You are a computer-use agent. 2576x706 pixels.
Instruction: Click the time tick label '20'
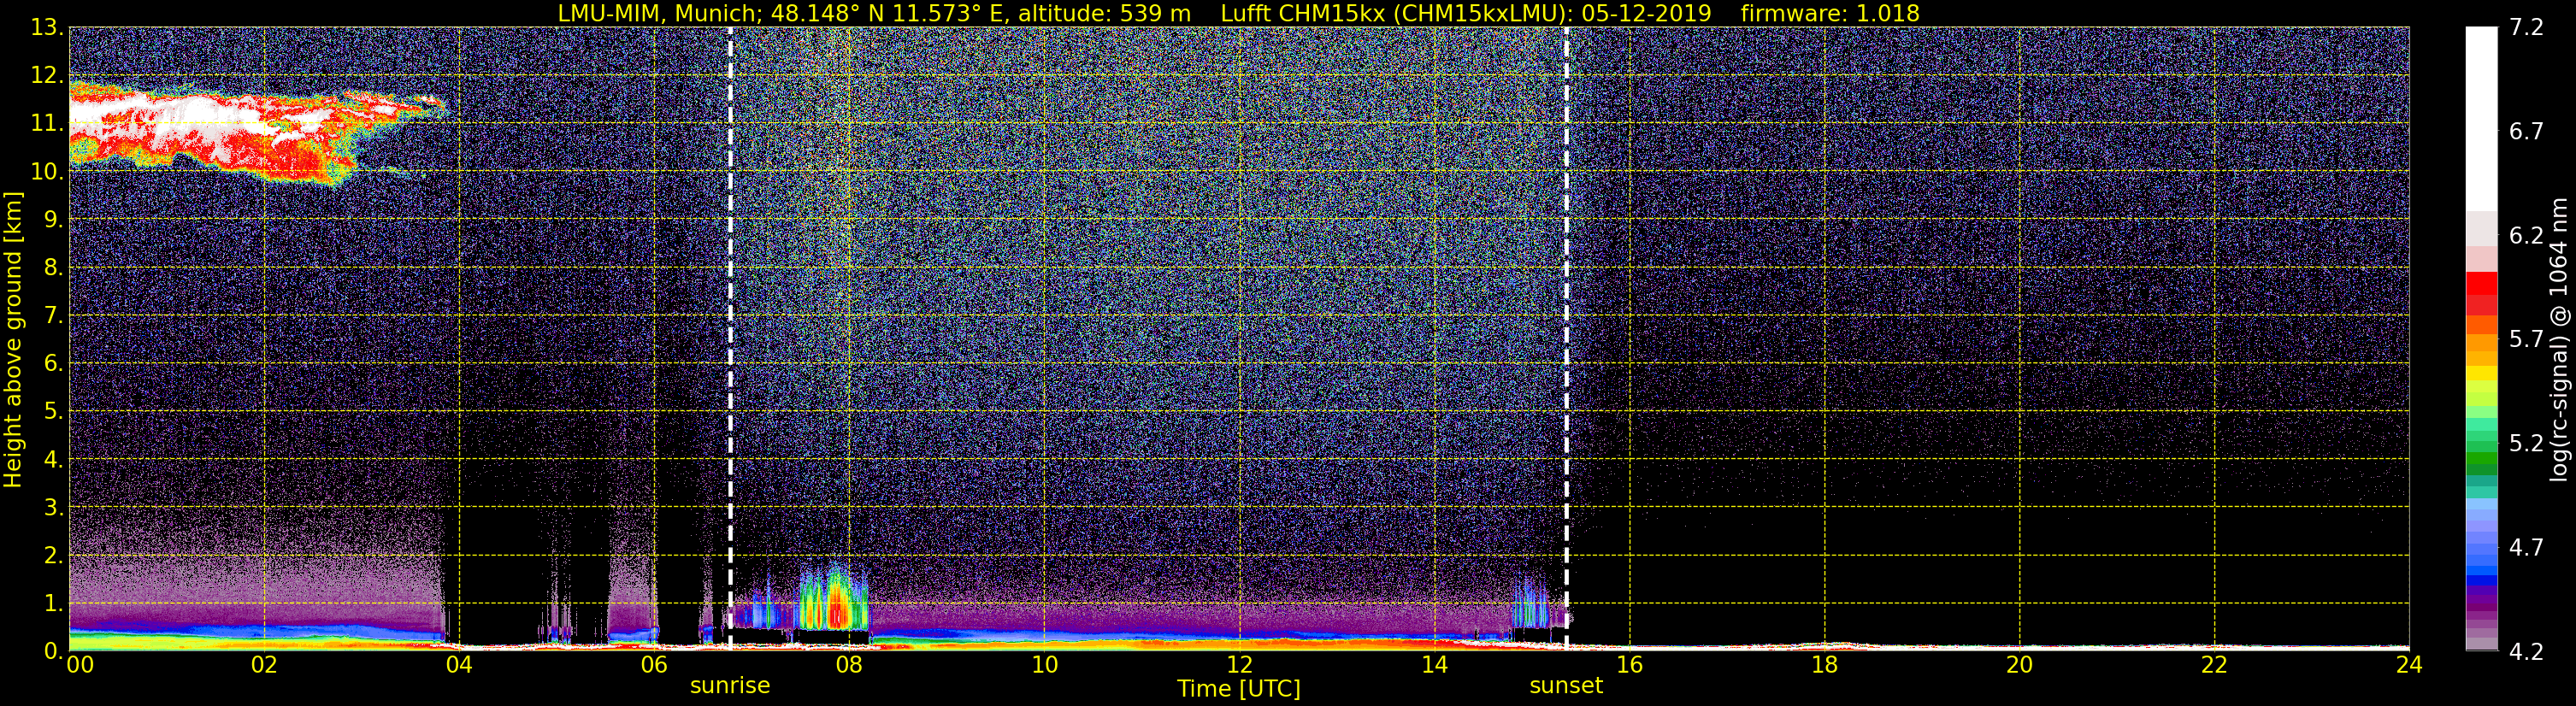[x=2019, y=665]
